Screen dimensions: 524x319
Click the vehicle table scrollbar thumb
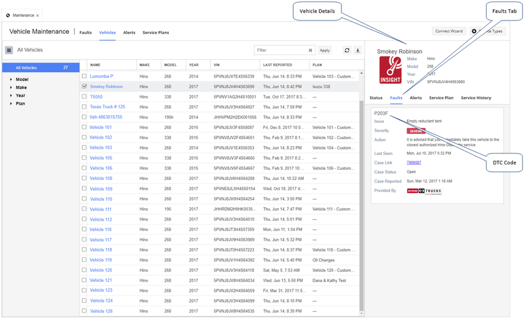point(361,205)
